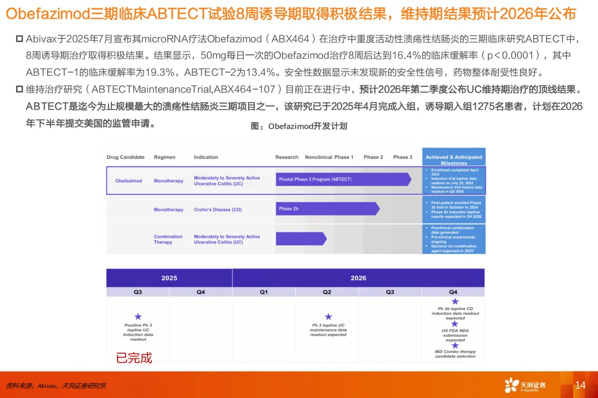Click the Q2 quarter header under 2026

click(x=327, y=292)
